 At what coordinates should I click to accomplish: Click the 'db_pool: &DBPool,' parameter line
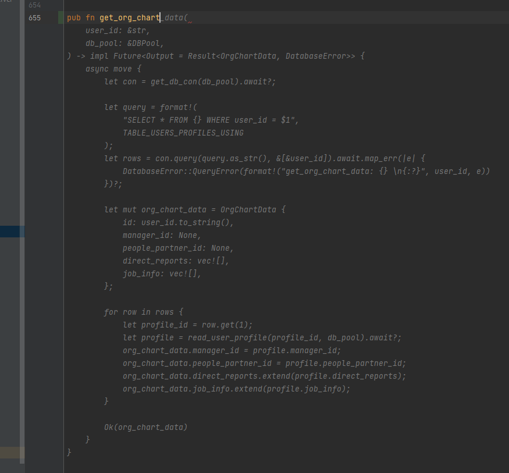click(x=124, y=43)
